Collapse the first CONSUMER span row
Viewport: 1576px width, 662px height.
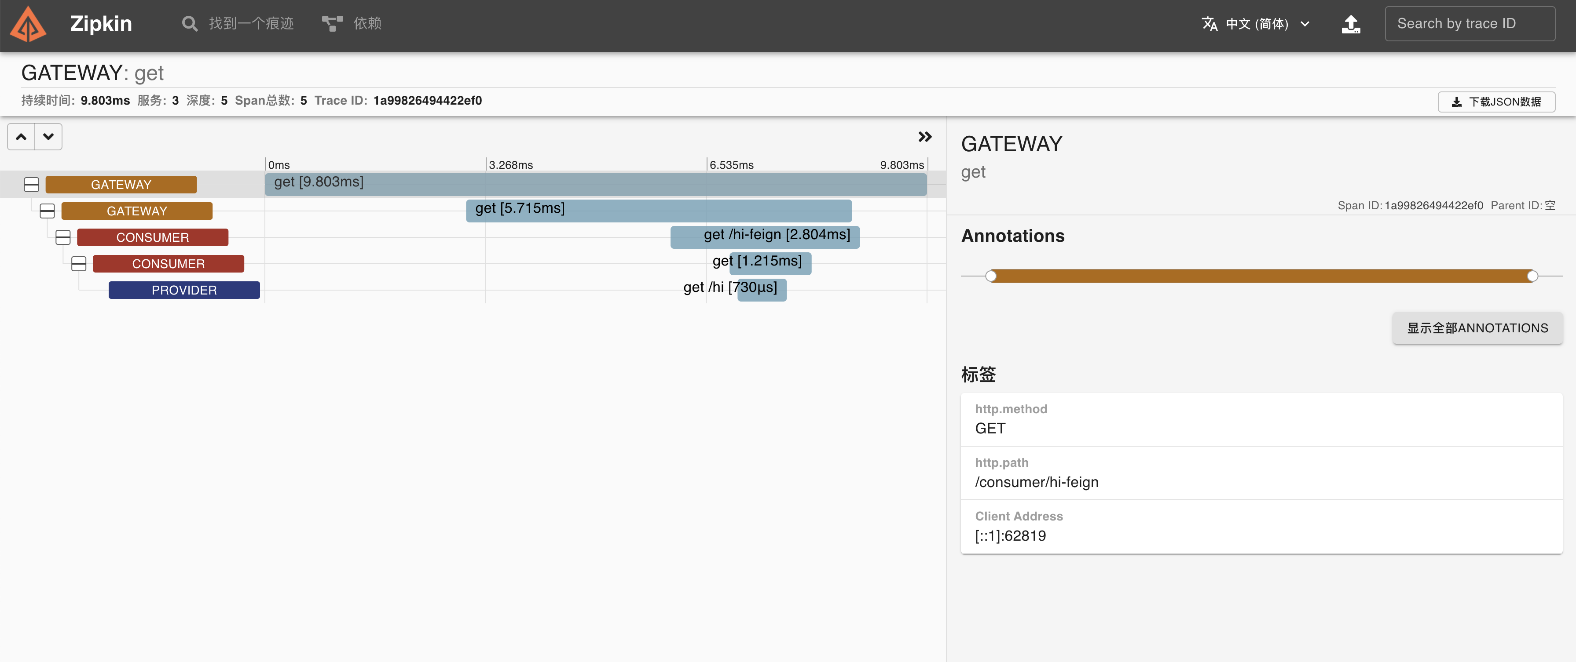pyautogui.click(x=63, y=237)
